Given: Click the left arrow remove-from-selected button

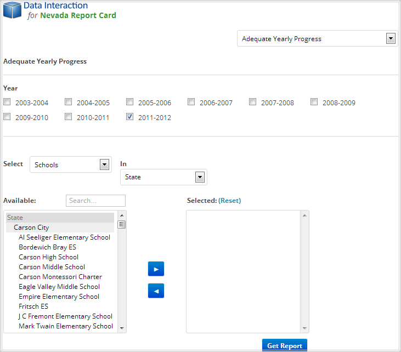Looking at the screenshot, I should [x=156, y=291].
